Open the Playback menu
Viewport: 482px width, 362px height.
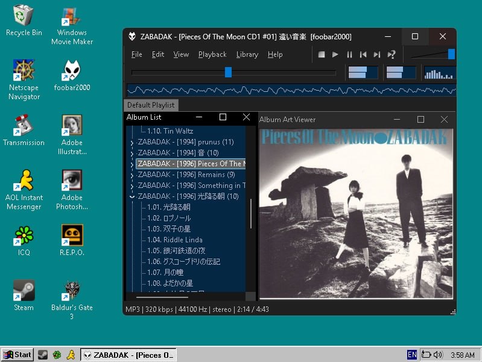pos(212,54)
